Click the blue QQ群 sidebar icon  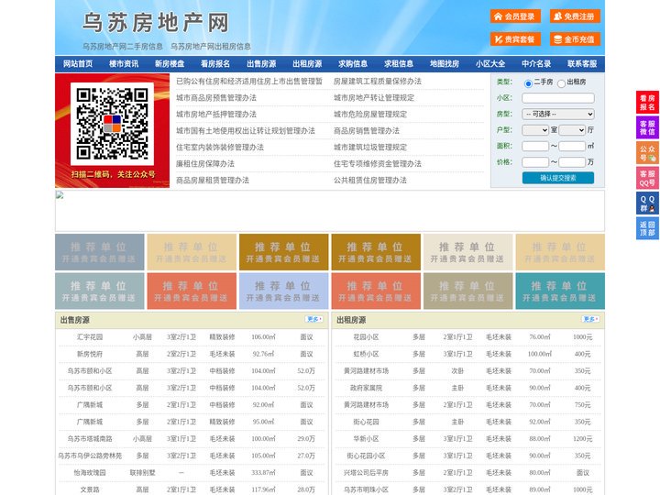click(647, 203)
